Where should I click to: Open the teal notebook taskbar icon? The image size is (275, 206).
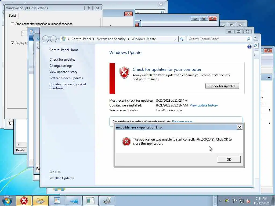(90, 201)
